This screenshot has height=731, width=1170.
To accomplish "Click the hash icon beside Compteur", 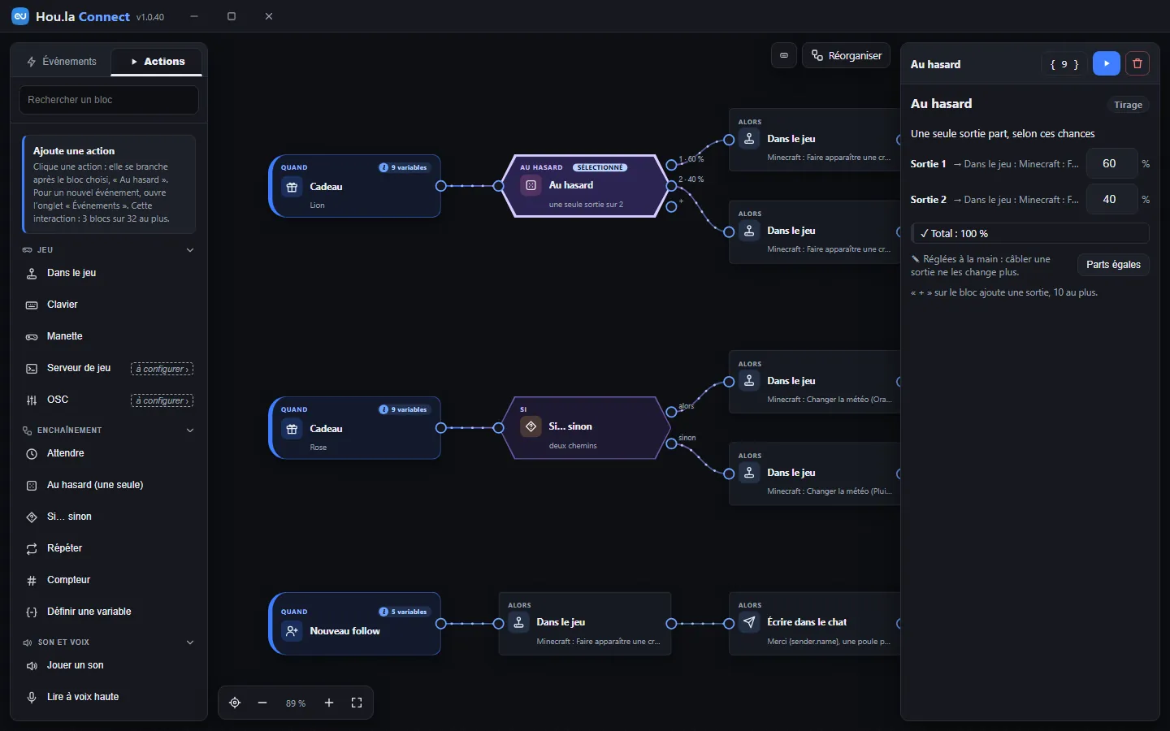I will pos(32,580).
